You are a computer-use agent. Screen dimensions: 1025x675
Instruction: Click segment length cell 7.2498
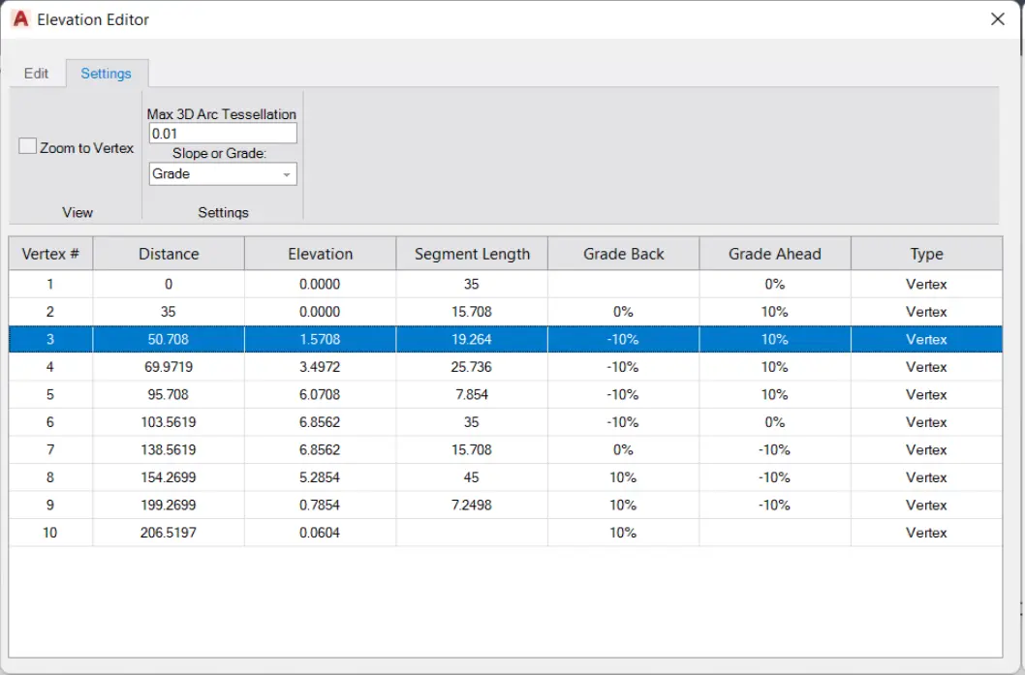pos(472,506)
